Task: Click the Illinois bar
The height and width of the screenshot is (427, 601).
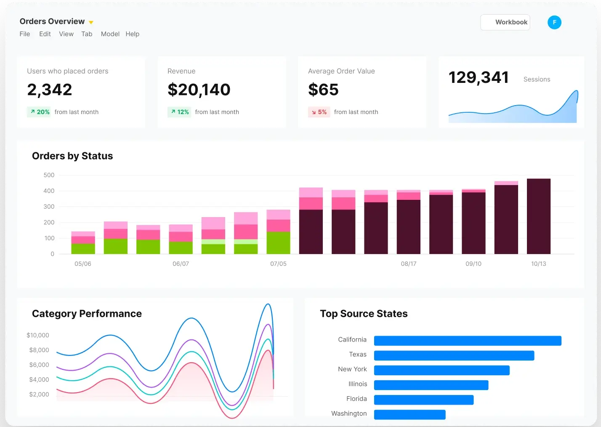Action: coord(431,385)
